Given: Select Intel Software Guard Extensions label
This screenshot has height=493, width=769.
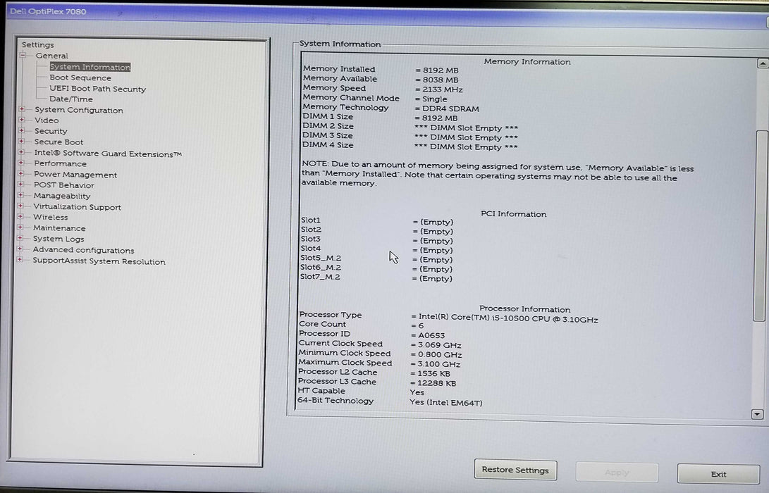Looking at the screenshot, I should click(x=108, y=154).
